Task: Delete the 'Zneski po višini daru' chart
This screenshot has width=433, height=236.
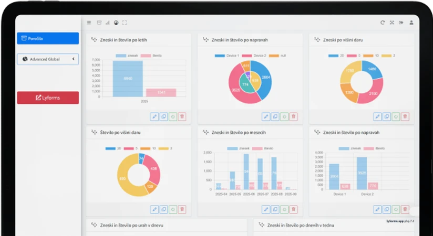Action: 405,116
